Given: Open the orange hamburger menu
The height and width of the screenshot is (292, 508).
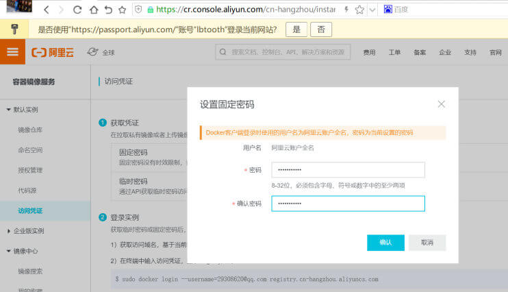Looking at the screenshot, I should 12,52.
